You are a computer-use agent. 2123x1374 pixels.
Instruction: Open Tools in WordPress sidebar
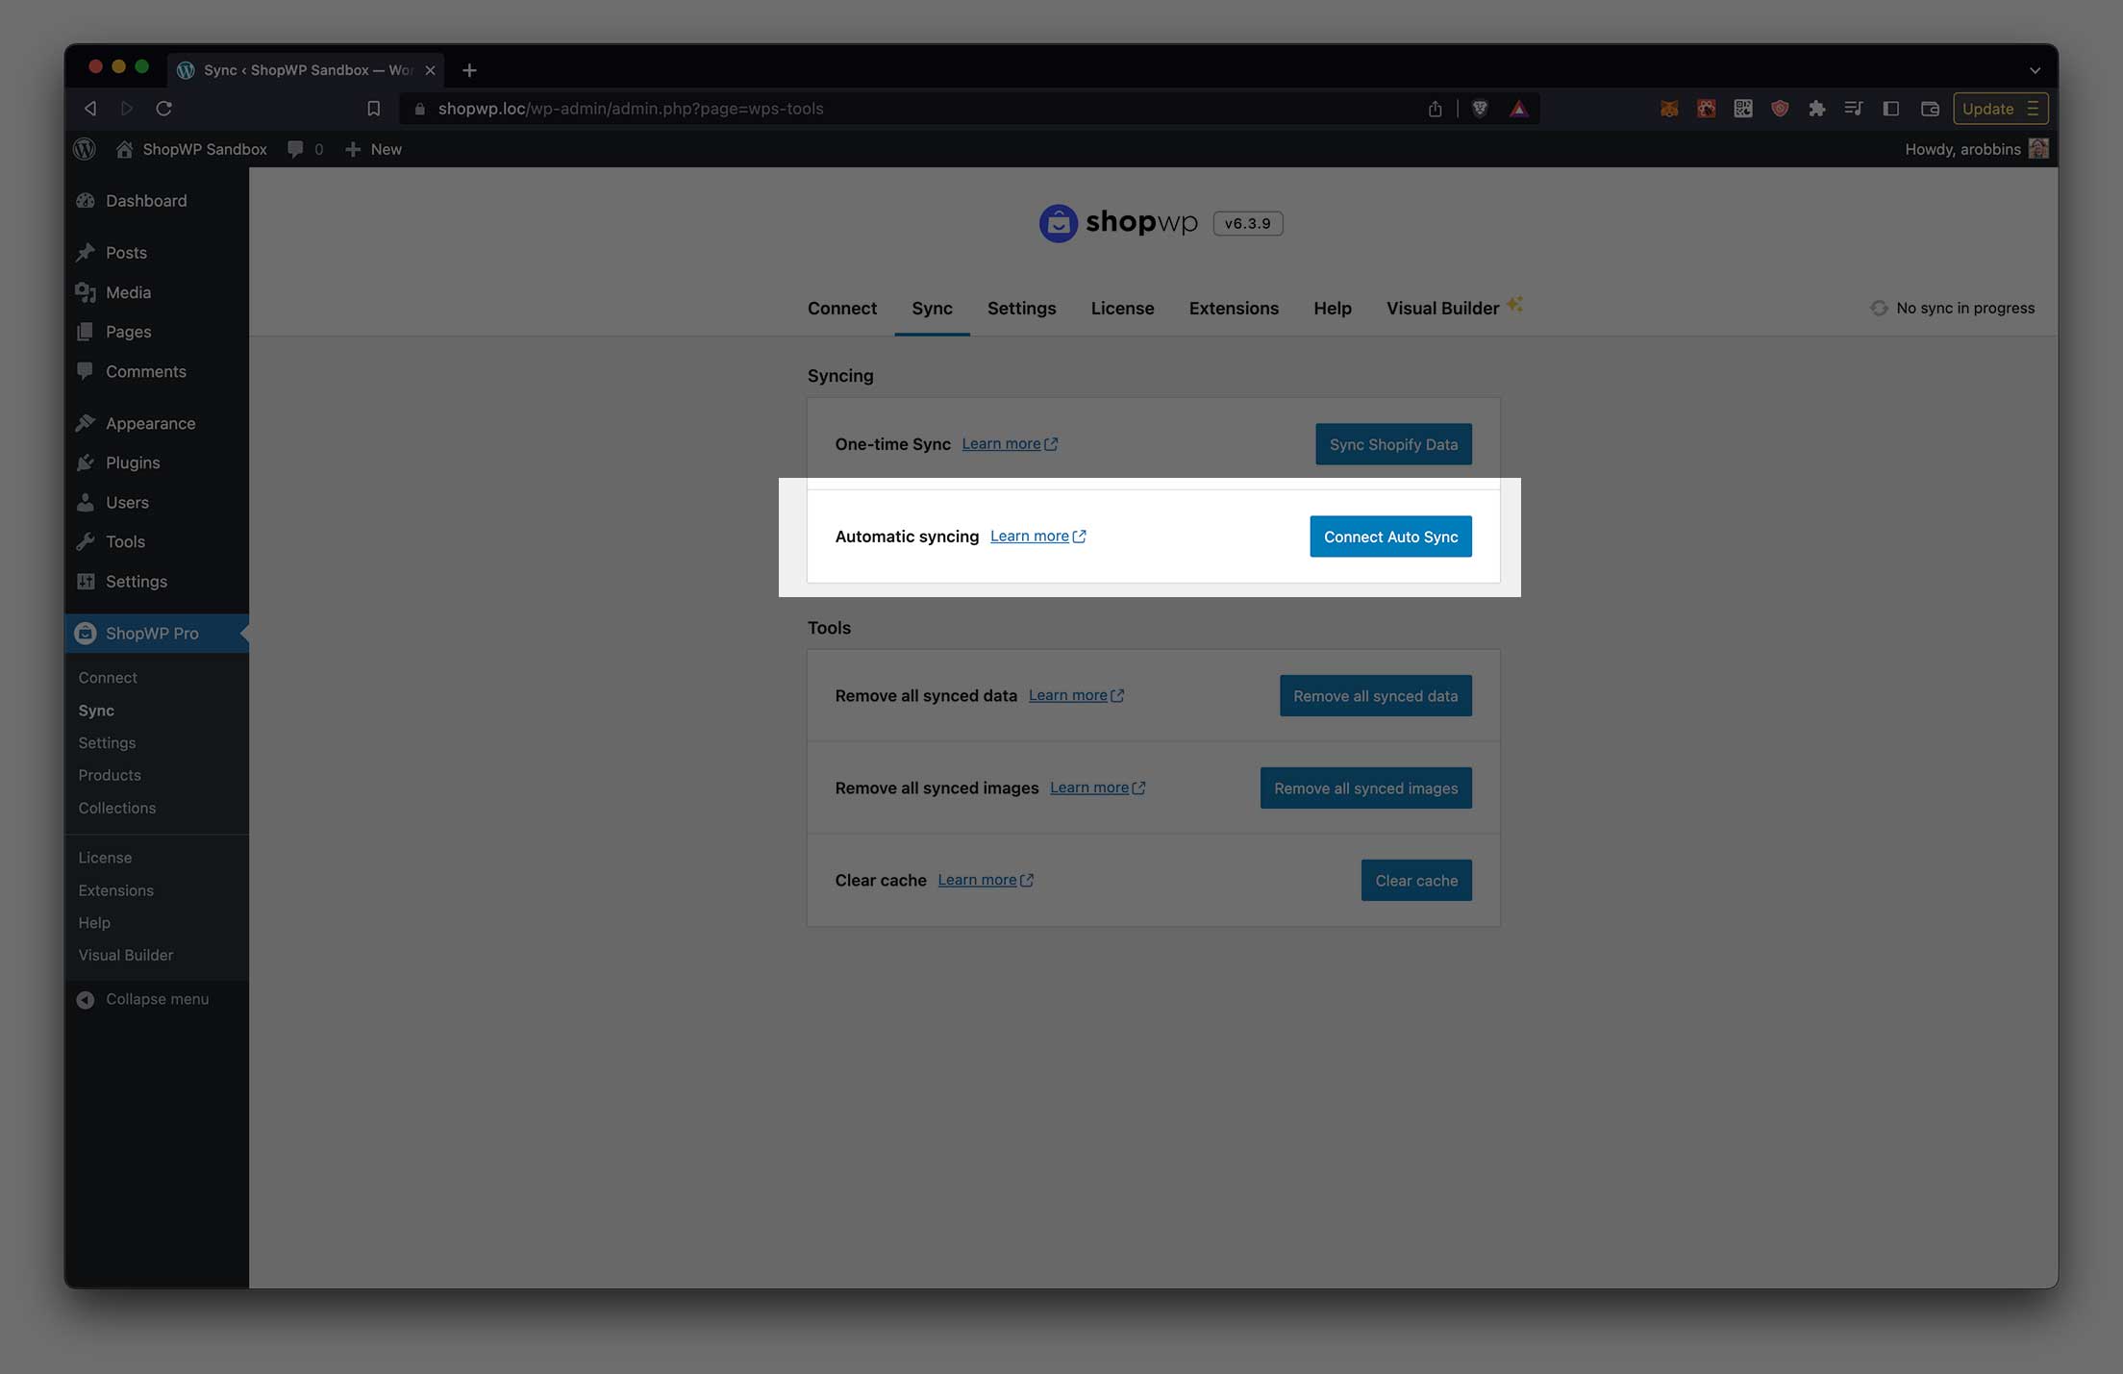157,541
